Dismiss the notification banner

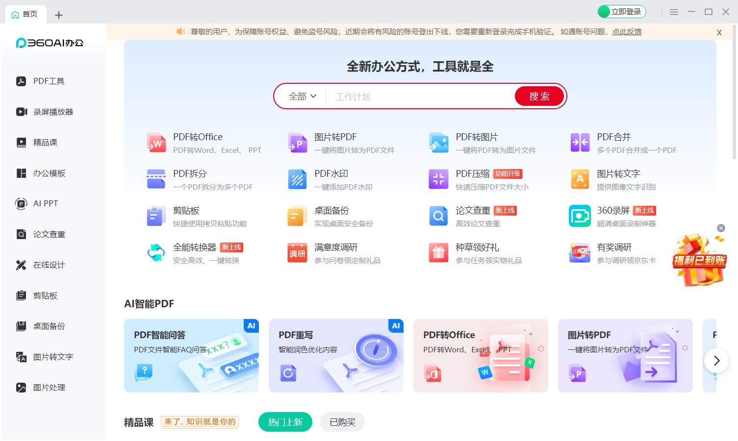(719, 32)
